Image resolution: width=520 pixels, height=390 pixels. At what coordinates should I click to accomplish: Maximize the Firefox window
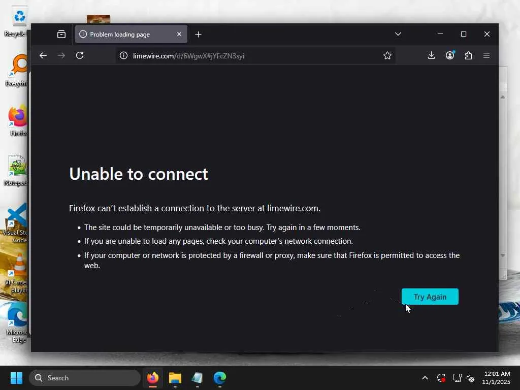pyautogui.click(x=464, y=34)
